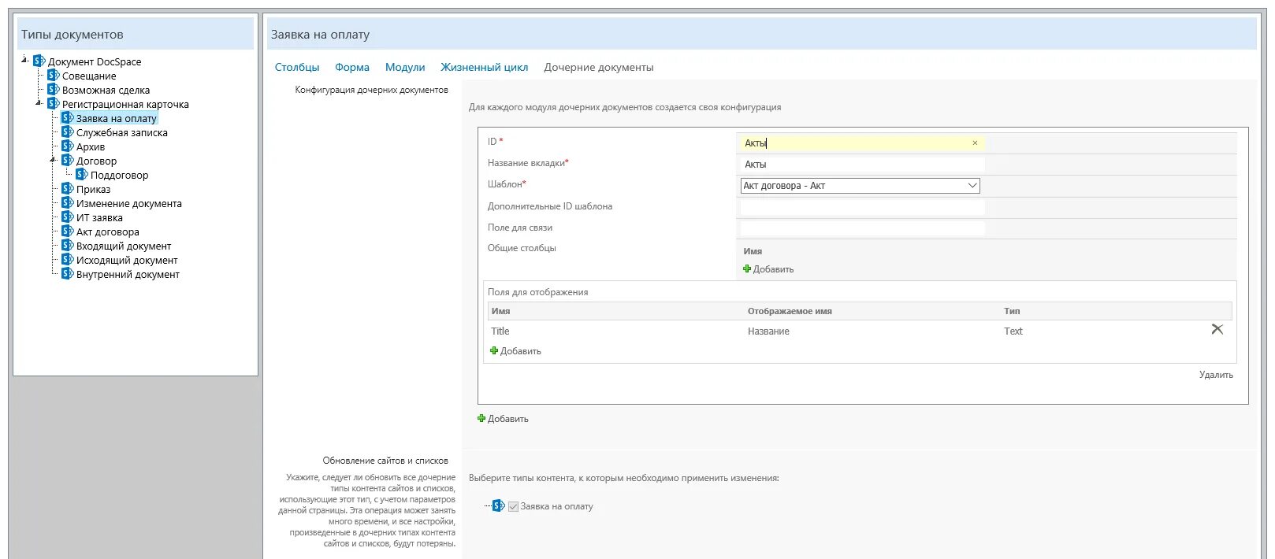The height and width of the screenshot is (559, 1275).
Task: Click green plus under Общие столбцы
Action: 747,269
